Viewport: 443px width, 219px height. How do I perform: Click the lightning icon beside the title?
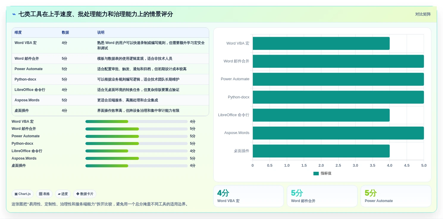tap(14, 14)
